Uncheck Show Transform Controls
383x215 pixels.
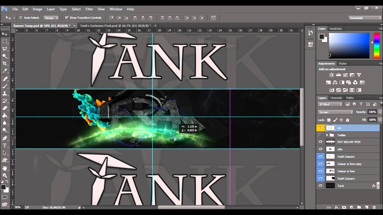(x=66, y=18)
